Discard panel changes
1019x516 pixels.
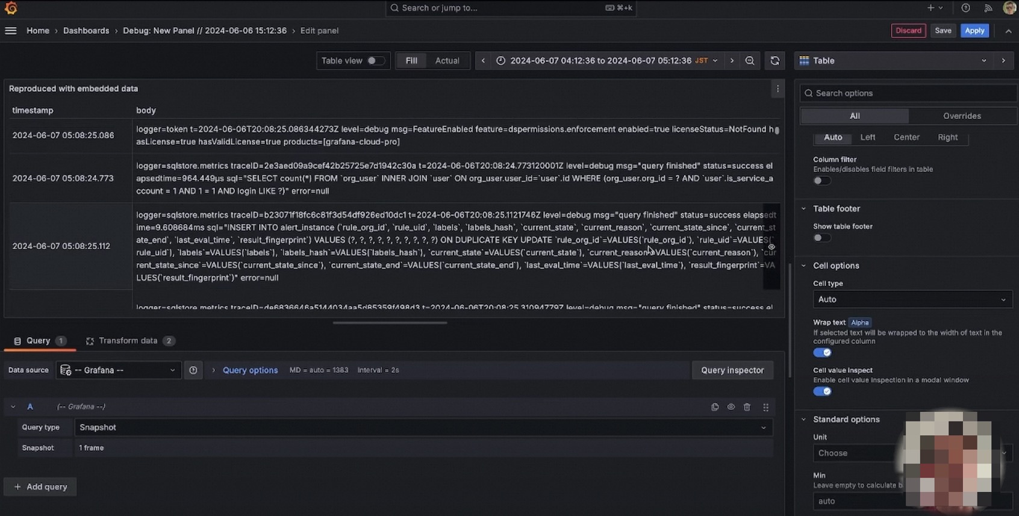click(x=908, y=31)
